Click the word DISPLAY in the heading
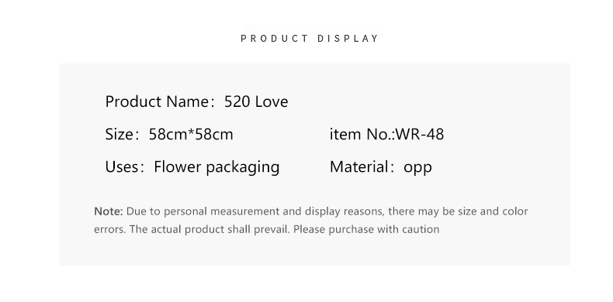The image size is (613, 302). coord(348,38)
